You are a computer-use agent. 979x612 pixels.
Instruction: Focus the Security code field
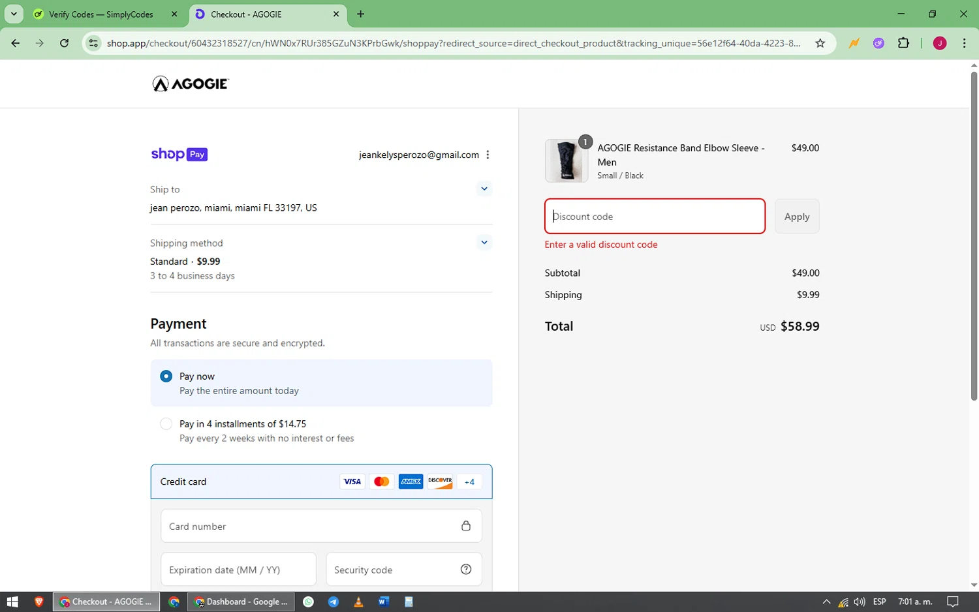click(404, 570)
